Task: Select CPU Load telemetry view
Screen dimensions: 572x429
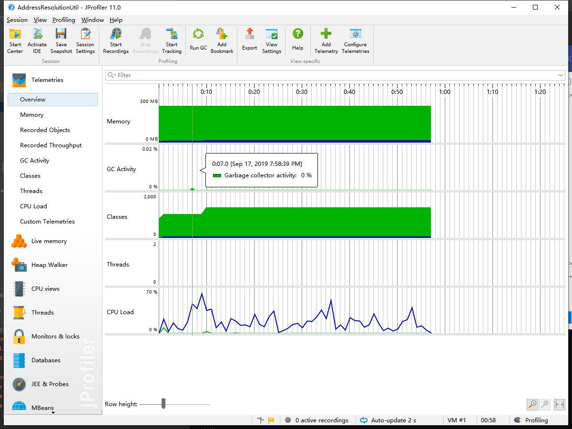Action: click(x=33, y=206)
